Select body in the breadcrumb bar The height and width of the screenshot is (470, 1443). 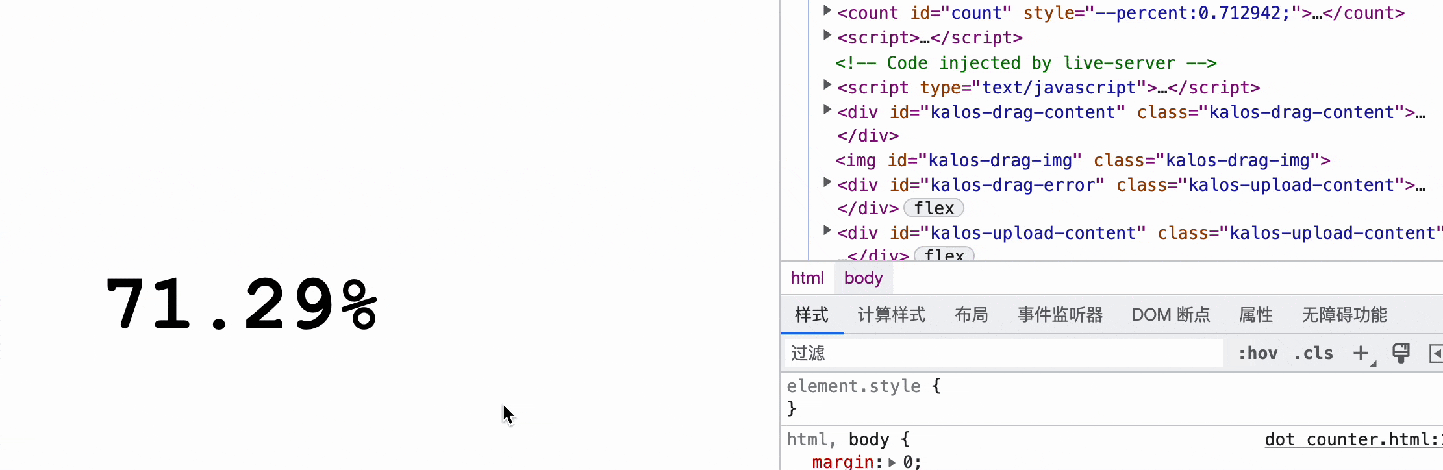863,278
